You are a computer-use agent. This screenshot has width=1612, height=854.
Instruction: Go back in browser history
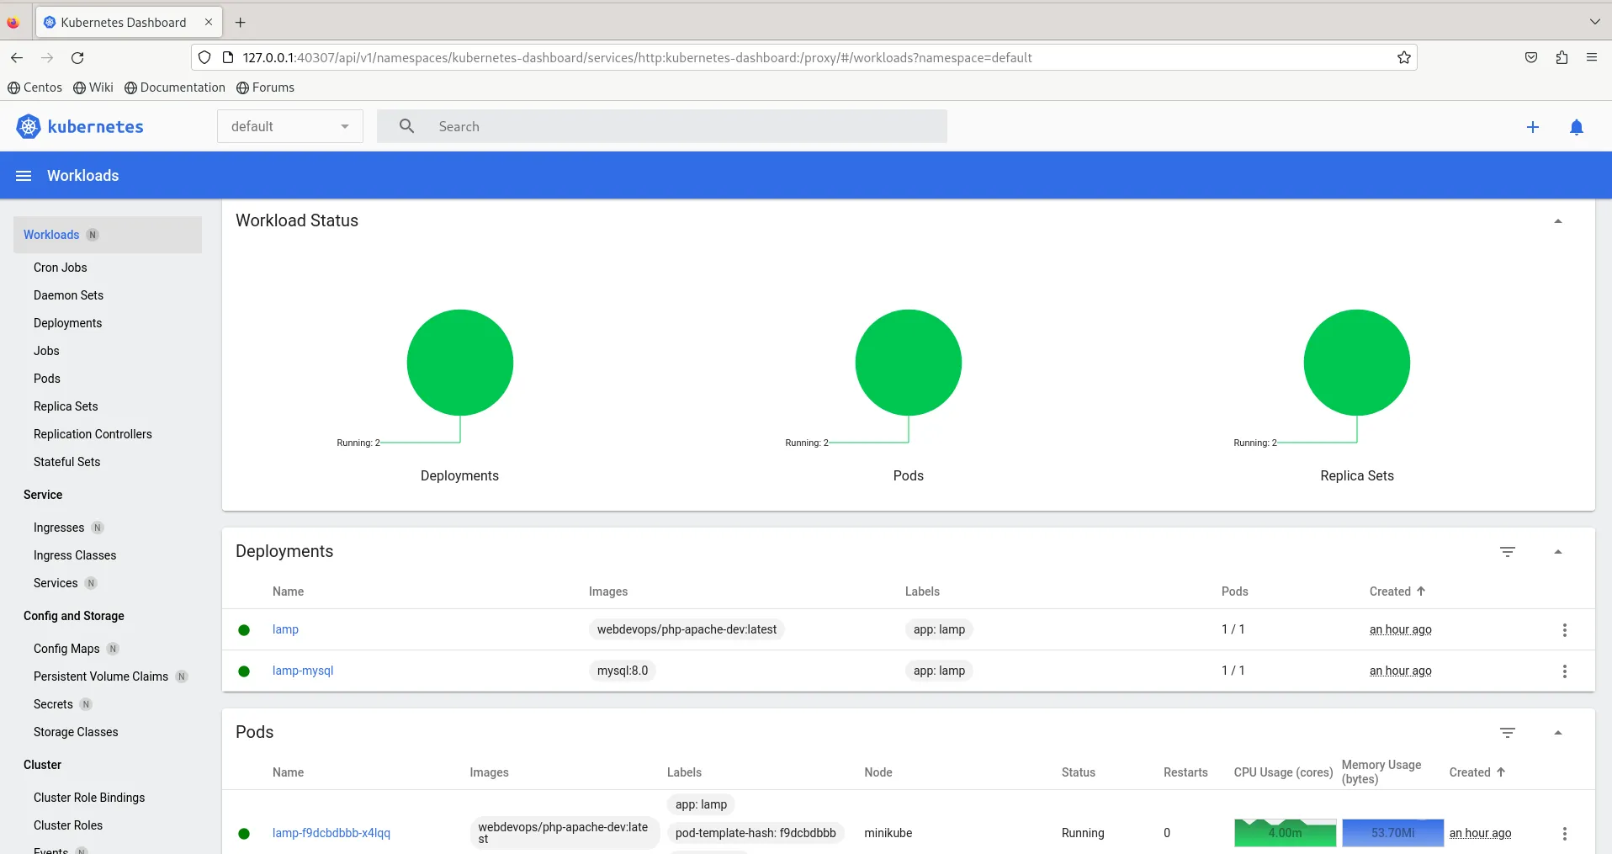(17, 58)
